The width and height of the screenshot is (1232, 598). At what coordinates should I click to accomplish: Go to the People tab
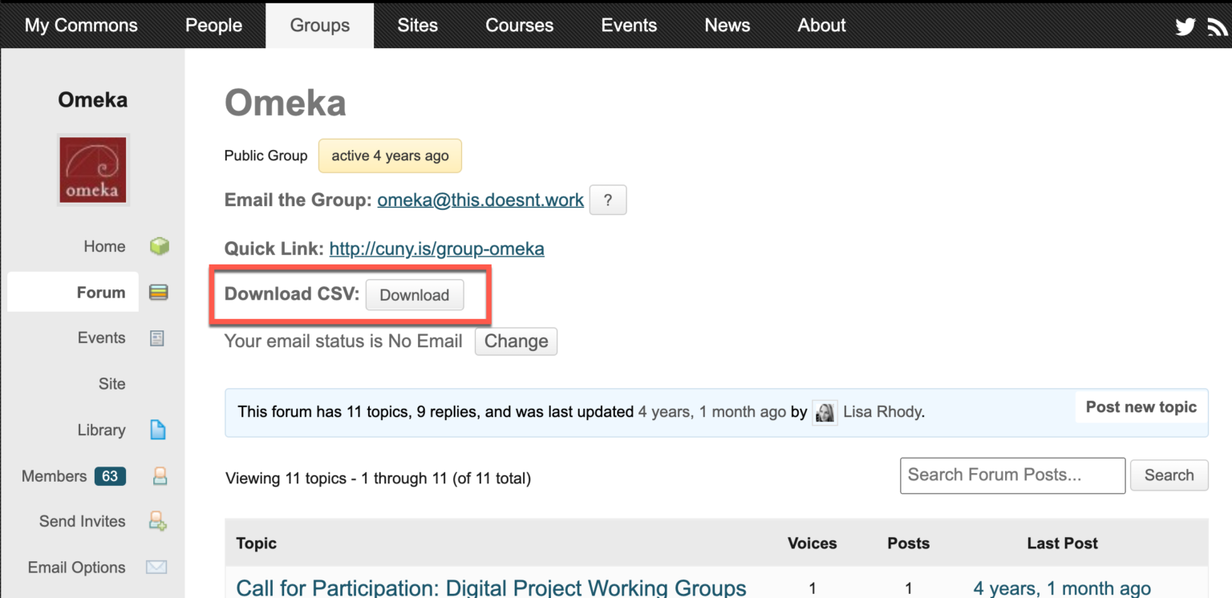tap(213, 25)
